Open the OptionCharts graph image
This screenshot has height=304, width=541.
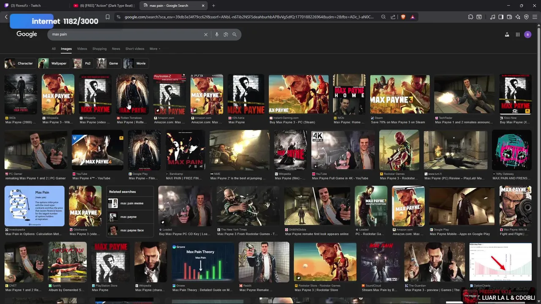pyautogui.click(x=500, y=262)
